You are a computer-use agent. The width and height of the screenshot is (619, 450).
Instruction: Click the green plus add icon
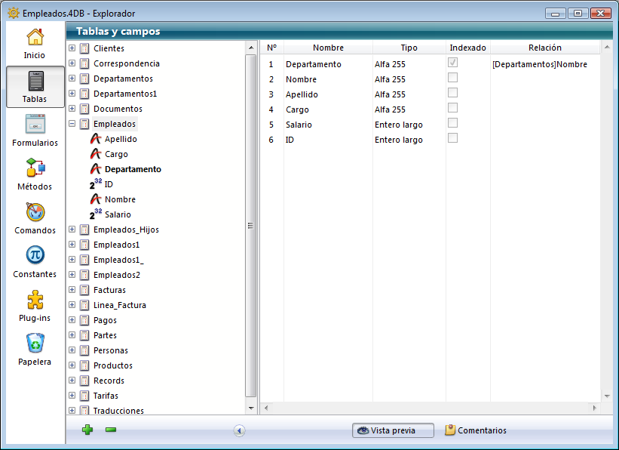87,430
